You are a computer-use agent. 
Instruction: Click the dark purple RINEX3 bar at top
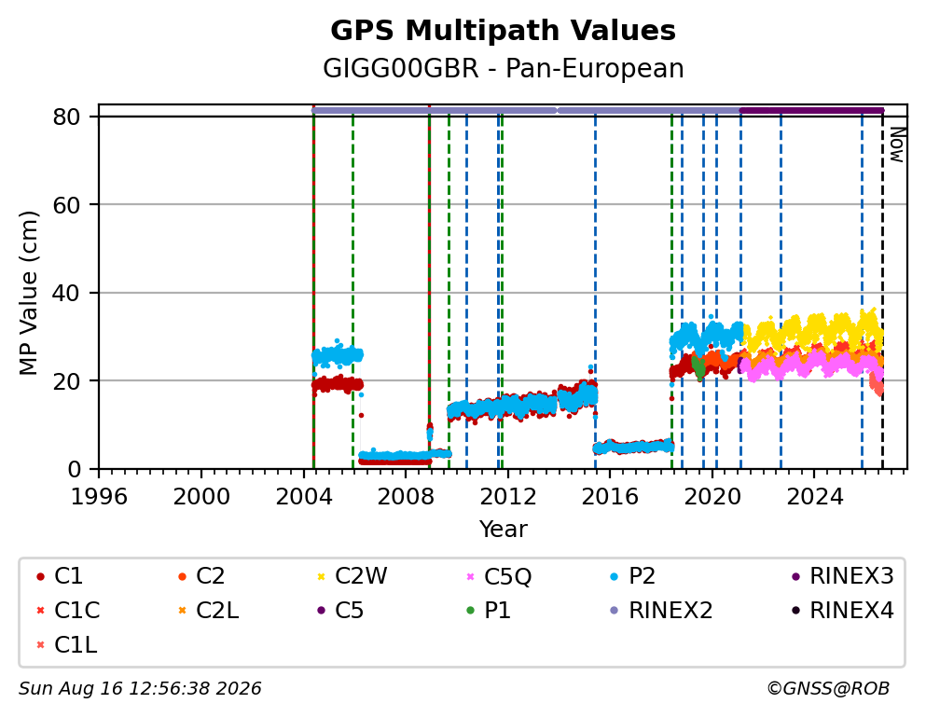point(811,110)
